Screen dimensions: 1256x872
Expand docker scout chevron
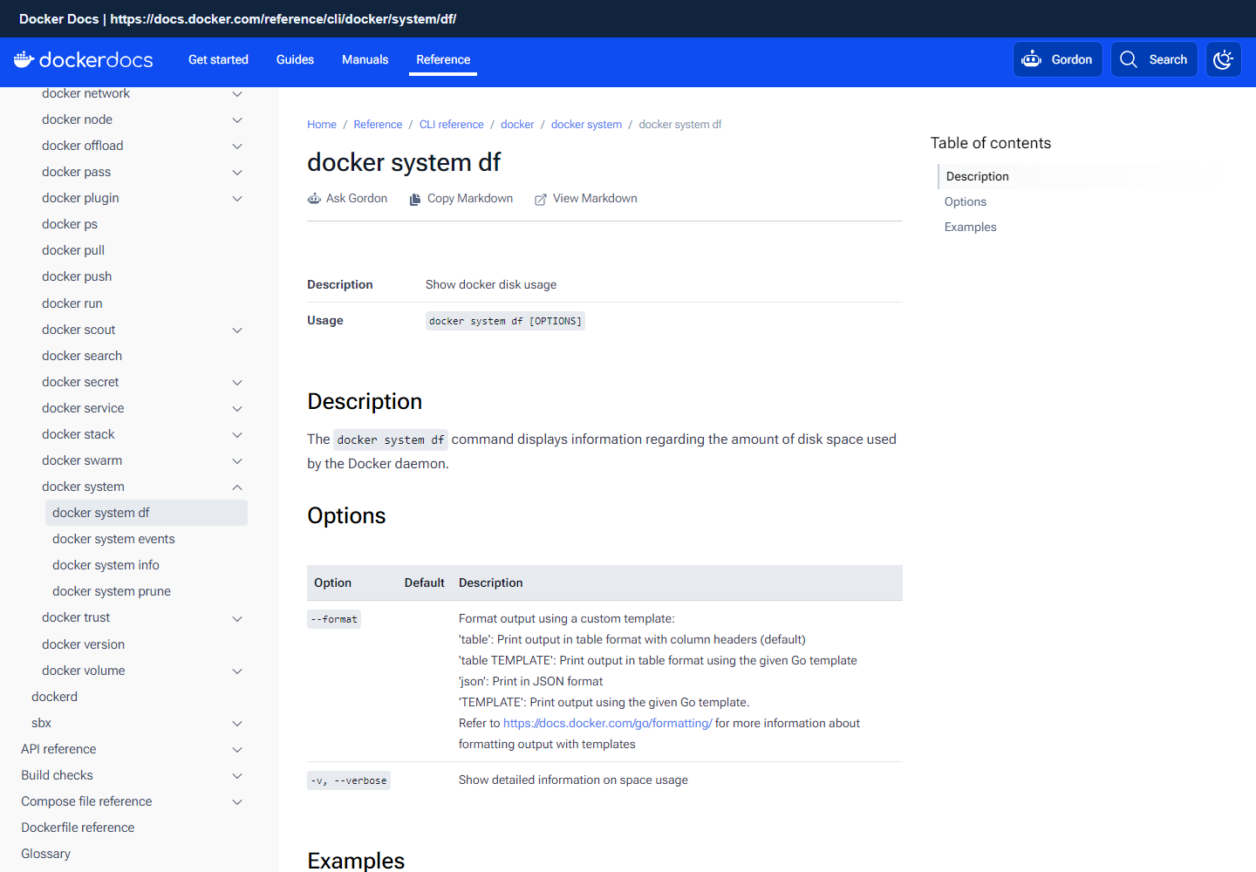pyautogui.click(x=237, y=330)
